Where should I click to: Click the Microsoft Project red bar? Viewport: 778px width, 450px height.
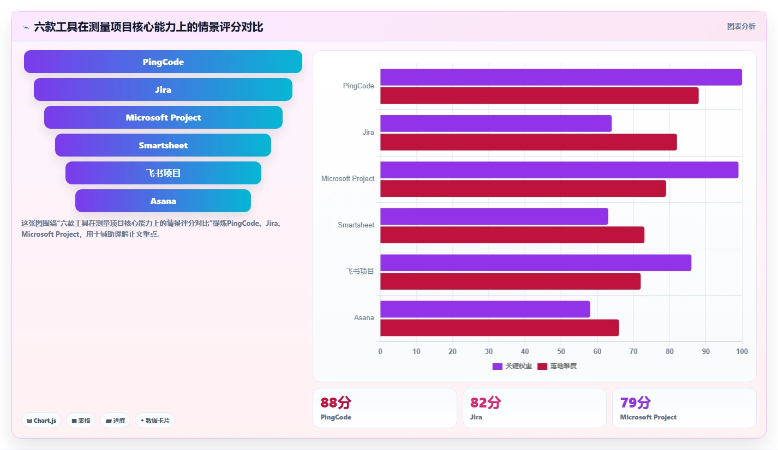pyautogui.click(x=523, y=188)
